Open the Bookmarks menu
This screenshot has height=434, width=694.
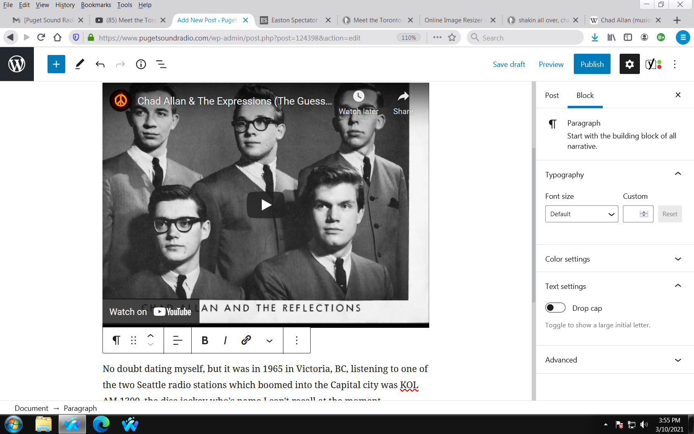[96, 5]
